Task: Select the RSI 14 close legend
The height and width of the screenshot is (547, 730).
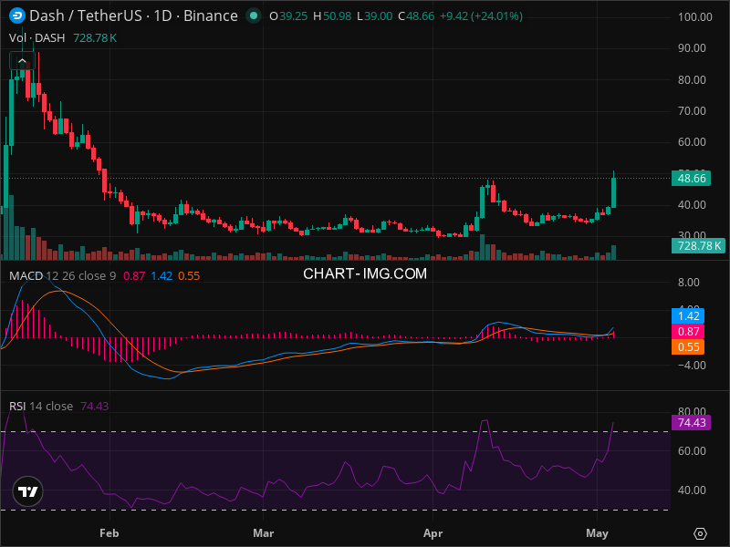Action: (41, 406)
